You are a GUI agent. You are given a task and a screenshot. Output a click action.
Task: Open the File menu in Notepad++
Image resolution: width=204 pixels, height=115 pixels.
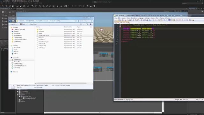point(116,18)
